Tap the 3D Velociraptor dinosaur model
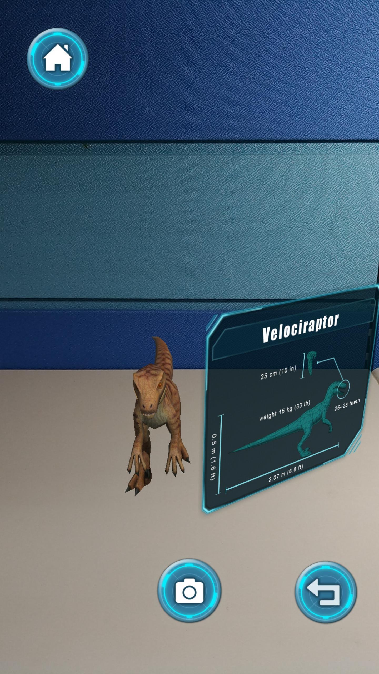The width and height of the screenshot is (379, 674). pos(157,416)
